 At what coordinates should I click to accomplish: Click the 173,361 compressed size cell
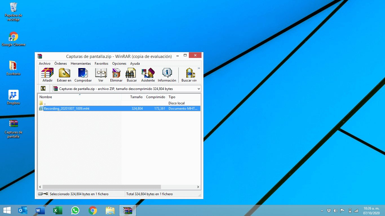[x=160, y=108]
